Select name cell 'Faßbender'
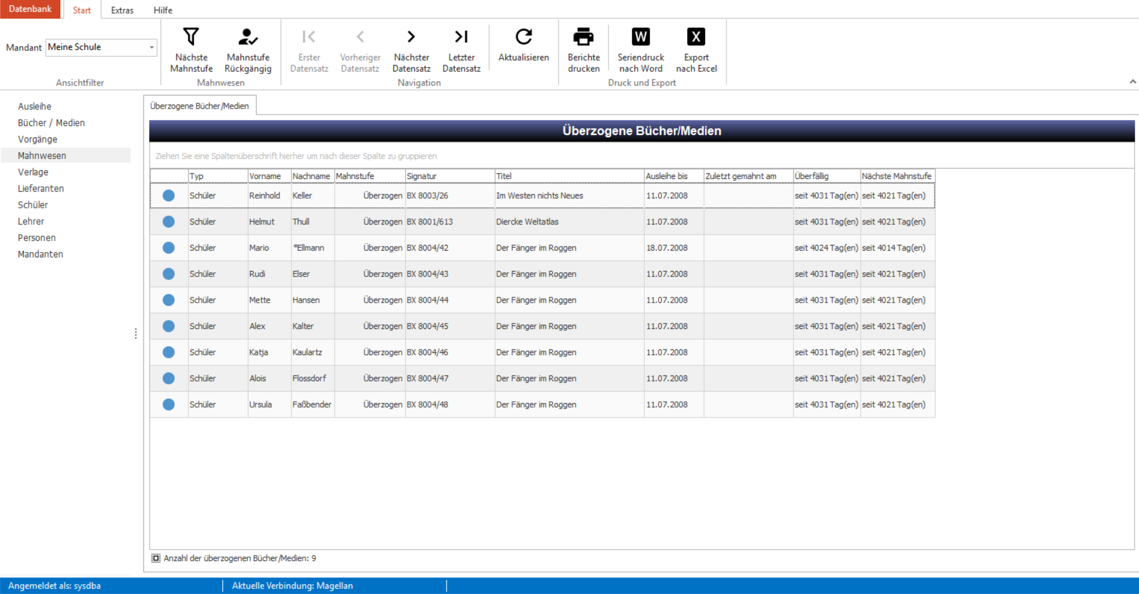 [x=312, y=404]
